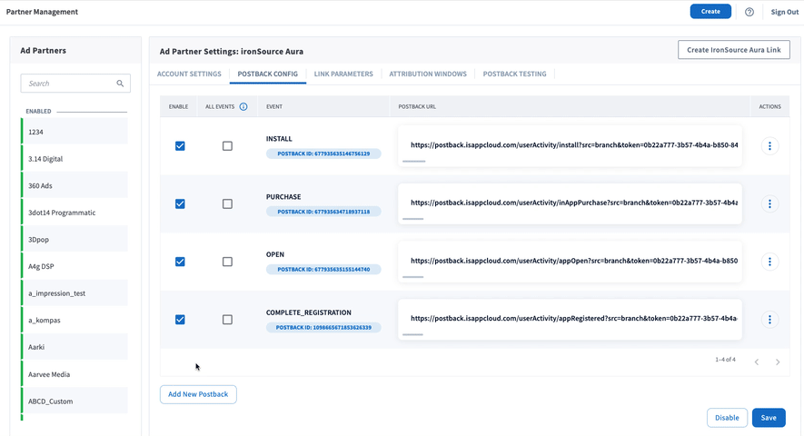The image size is (804, 436).
Task: Click the All Events info icon
Action: 243,106
